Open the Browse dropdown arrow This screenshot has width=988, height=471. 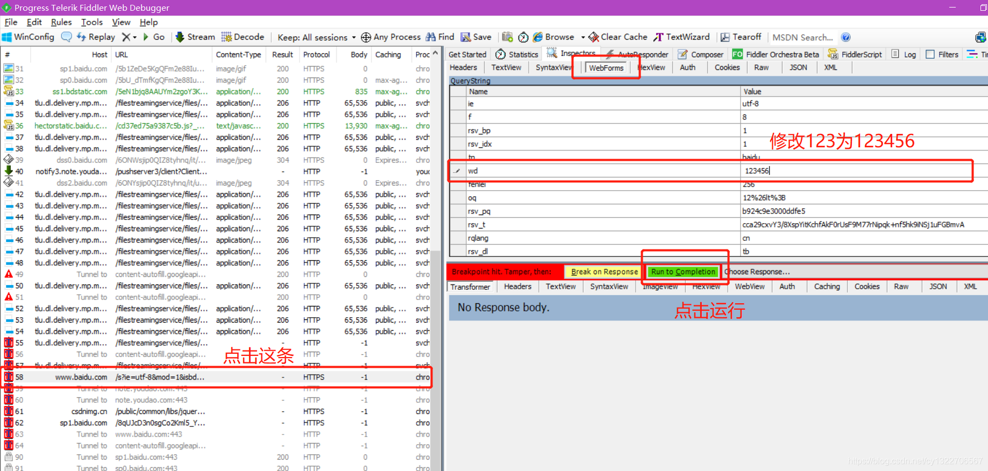pos(583,38)
